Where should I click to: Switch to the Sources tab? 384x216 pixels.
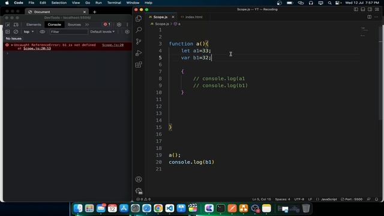(74, 25)
